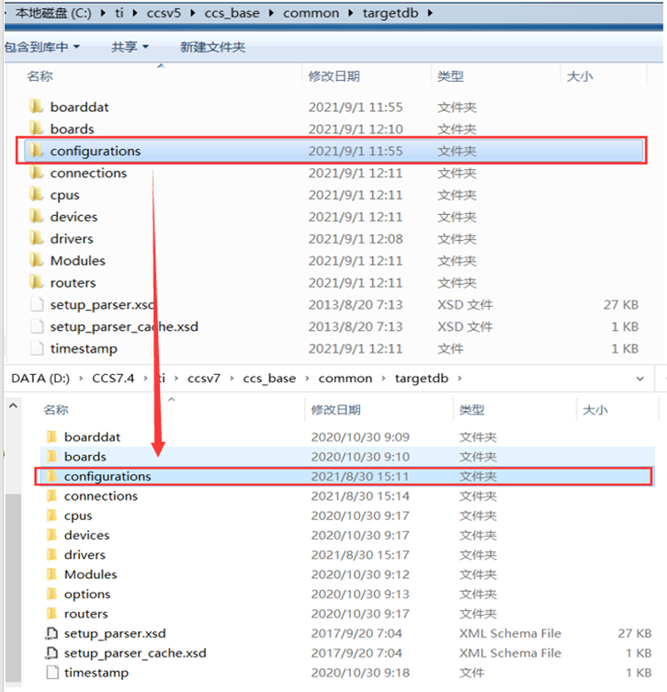Open the 包含到库中 dropdown menu
Screen dimensions: 667x692
point(42,47)
